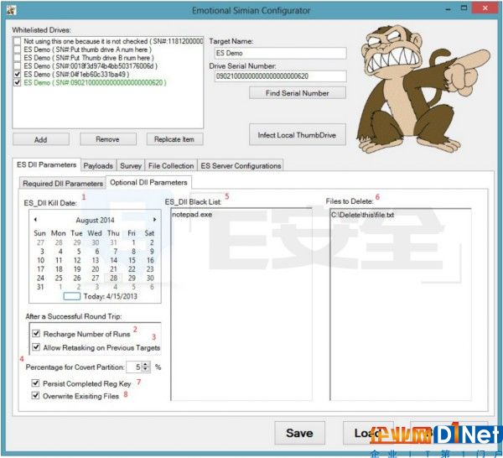Viewport: 503px width, 458px height.
Task: Open the ES Dll Parameters tab
Action: [x=46, y=164]
